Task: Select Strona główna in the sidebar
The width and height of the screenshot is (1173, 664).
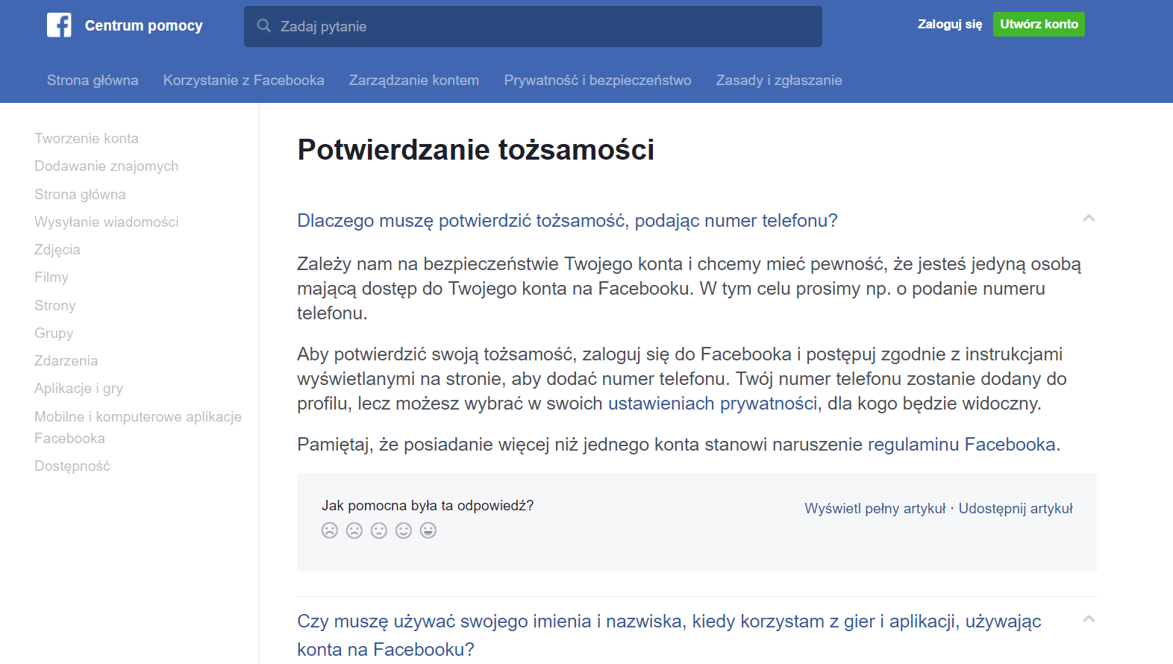Action: pyautogui.click(x=80, y=195)
